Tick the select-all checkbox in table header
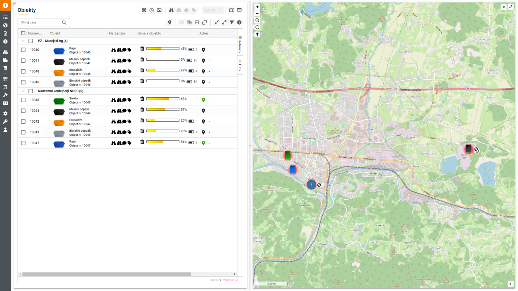 pos(23,33)
